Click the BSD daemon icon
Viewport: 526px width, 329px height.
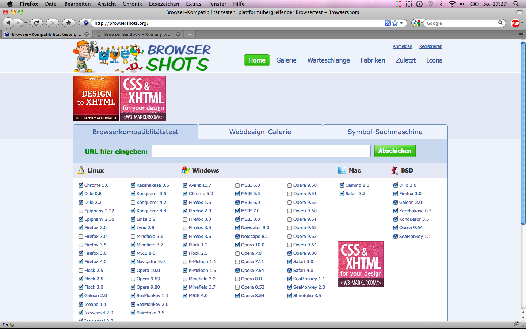tap(394, 170)
